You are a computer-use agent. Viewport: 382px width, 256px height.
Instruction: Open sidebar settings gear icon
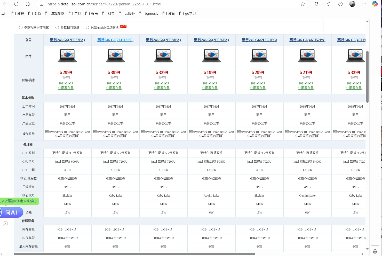[375, 251]
